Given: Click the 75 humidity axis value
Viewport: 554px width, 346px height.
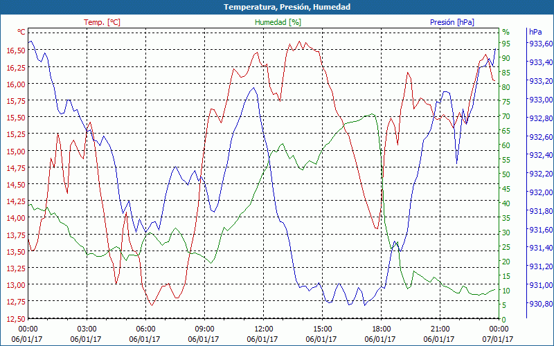Looking at the screenshot, I should pyautogui.click(x=506, y=102).
